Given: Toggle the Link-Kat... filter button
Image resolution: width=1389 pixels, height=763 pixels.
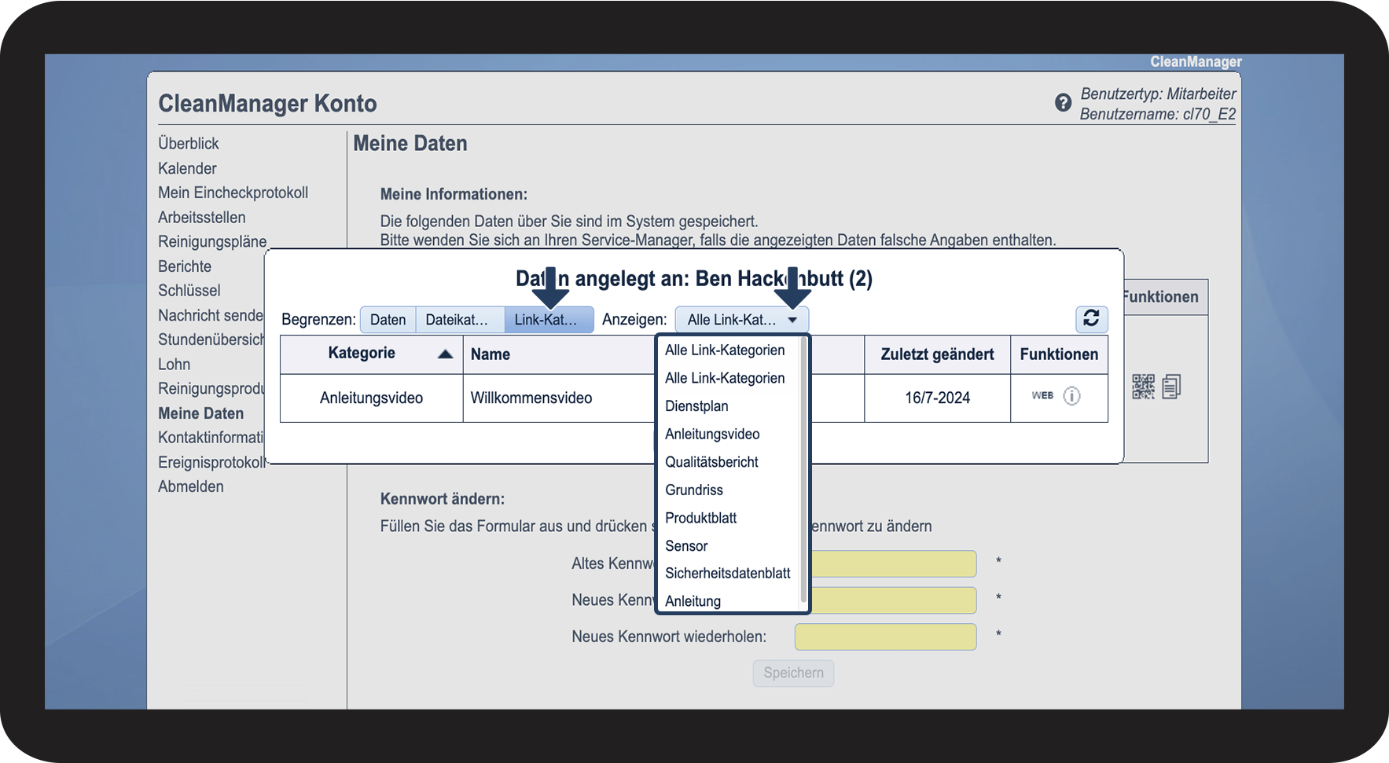Looking at the screenshot, I should (548, 320).
